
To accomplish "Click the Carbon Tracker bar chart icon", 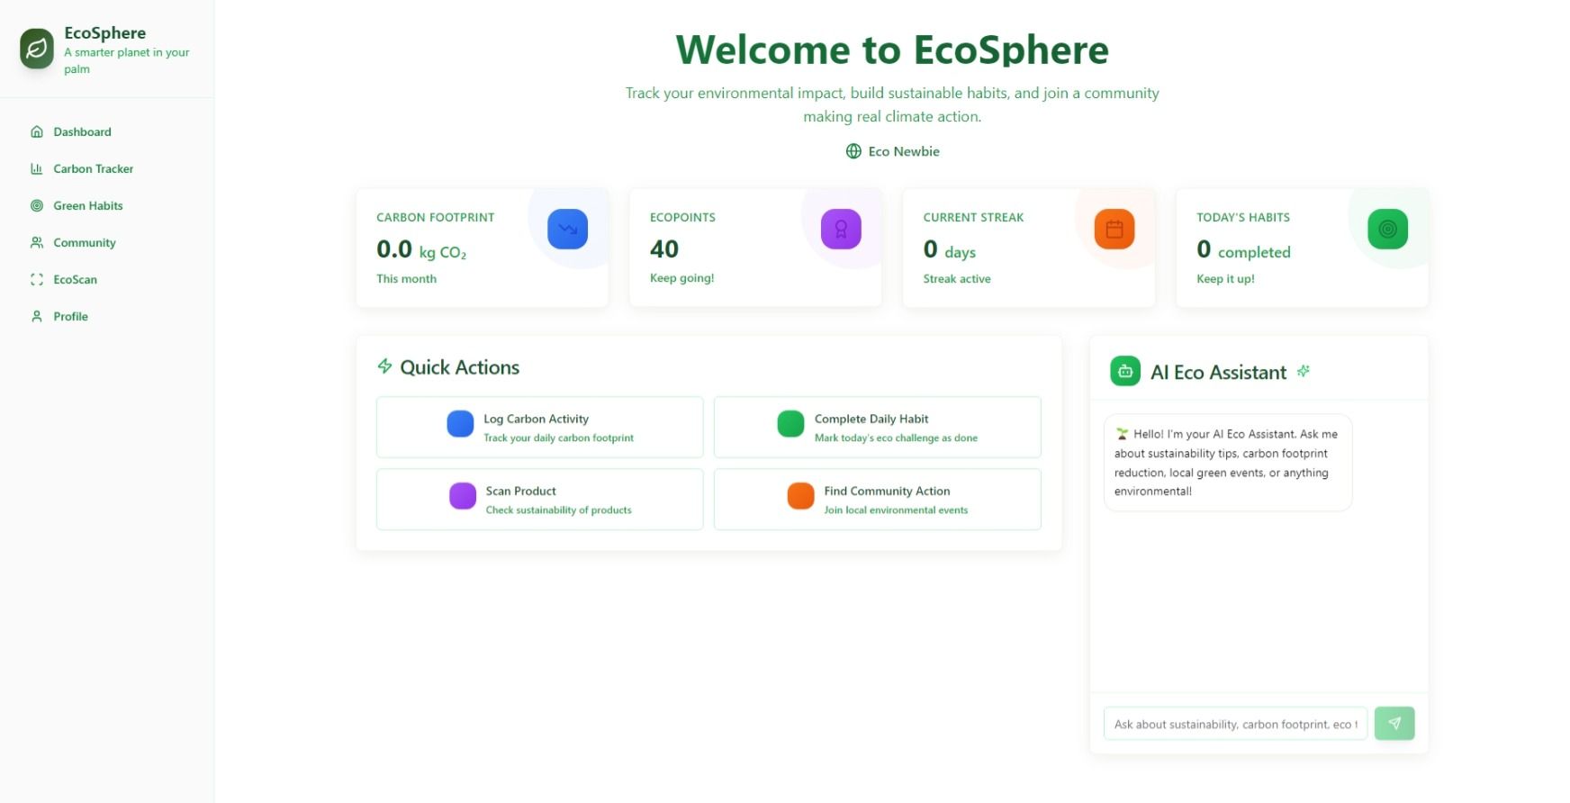I will (x=37, y=168).
